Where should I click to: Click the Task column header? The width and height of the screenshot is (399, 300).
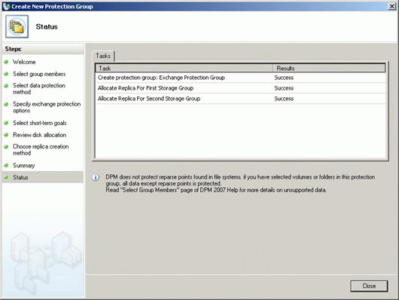click(x=184, y=69)
